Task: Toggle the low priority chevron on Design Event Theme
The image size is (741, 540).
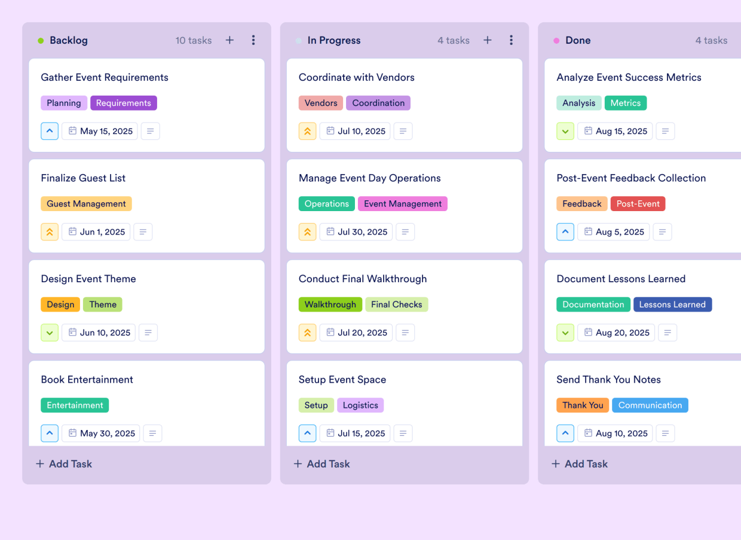Action: [50, 332]
